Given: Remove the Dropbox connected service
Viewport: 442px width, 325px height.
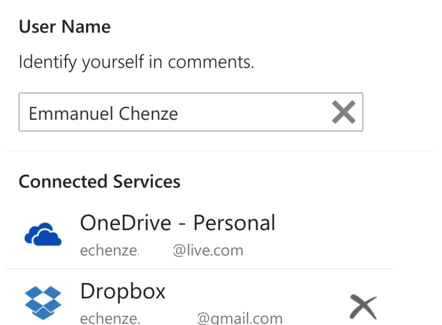Looking at the screenshot, I should coord(363,307).
